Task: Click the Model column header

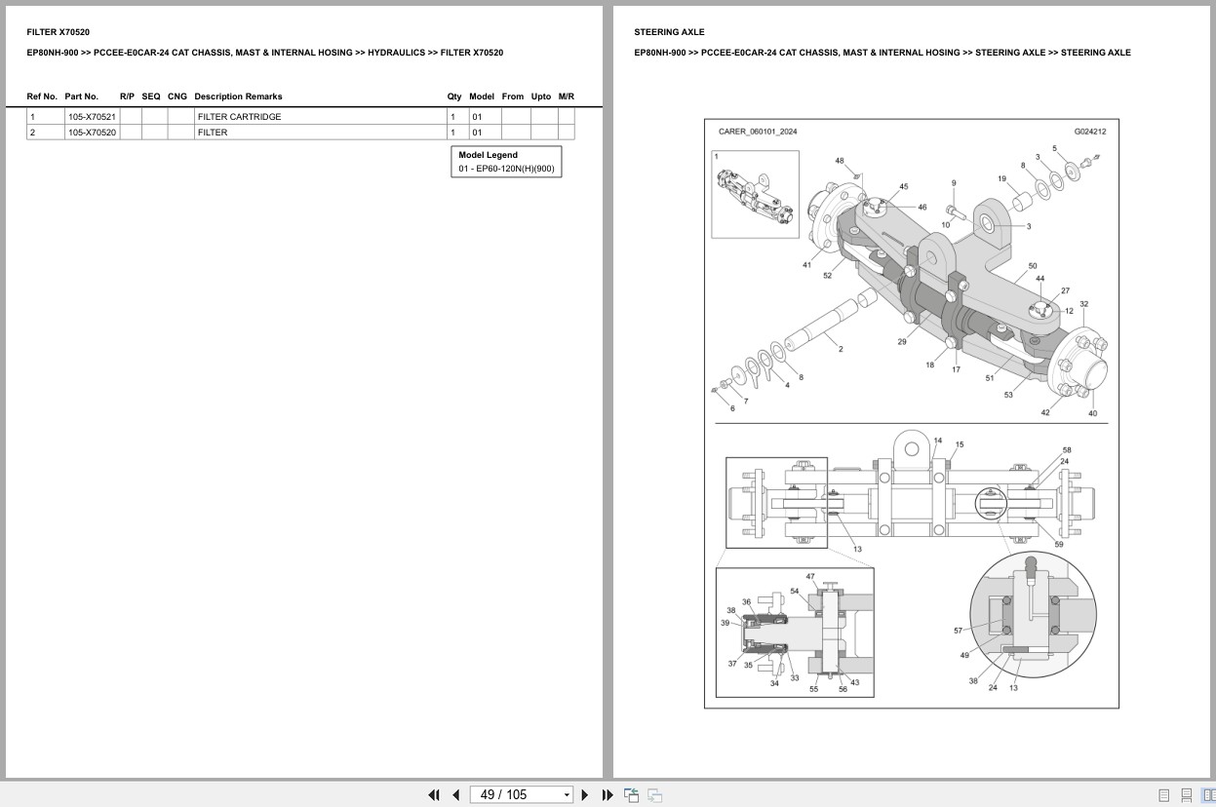Action: (482, 96)
